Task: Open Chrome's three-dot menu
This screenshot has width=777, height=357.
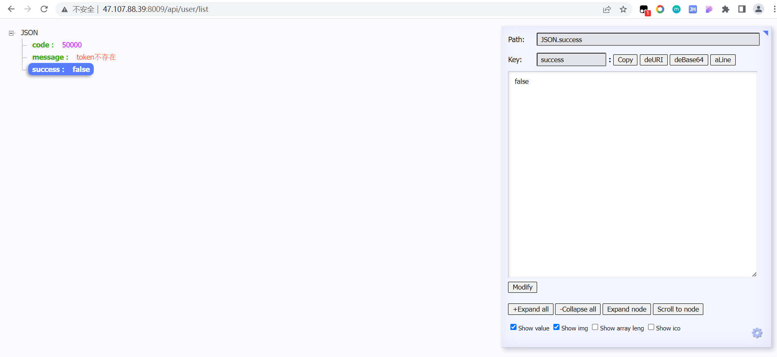Action: (775, 9)
